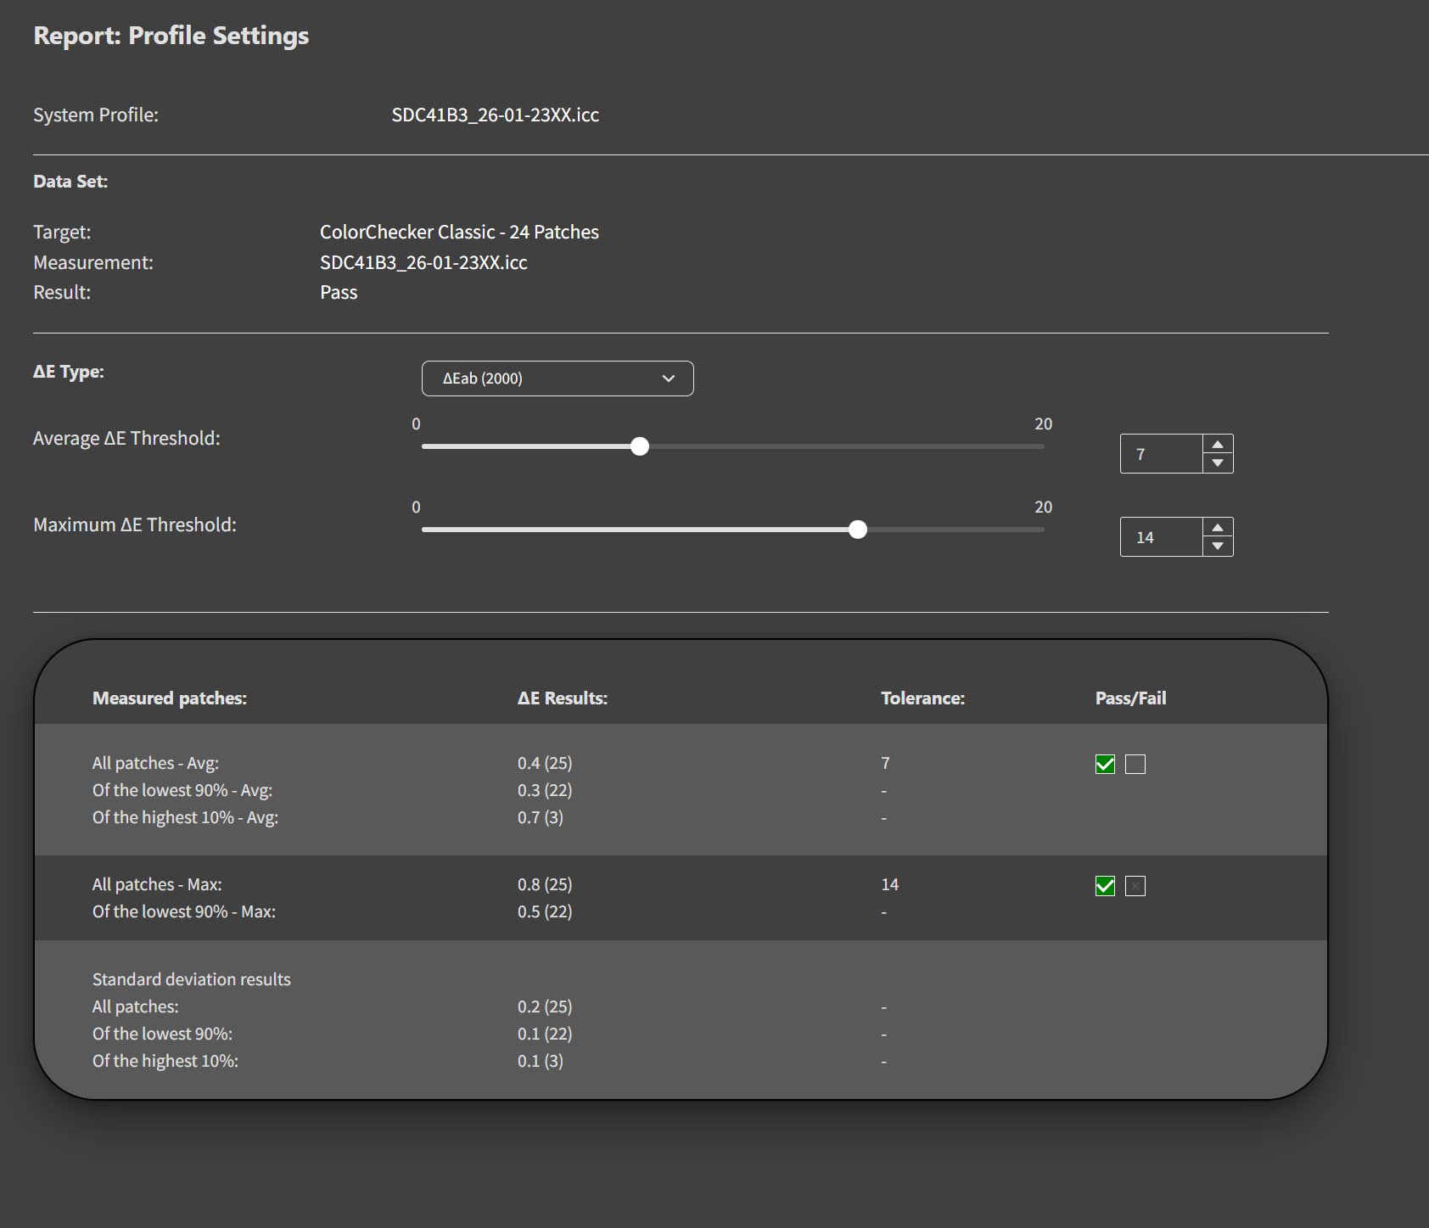Click the Pass/Fail column header
This screenshot has width=1429, height=1228.
click(1130, 698)
